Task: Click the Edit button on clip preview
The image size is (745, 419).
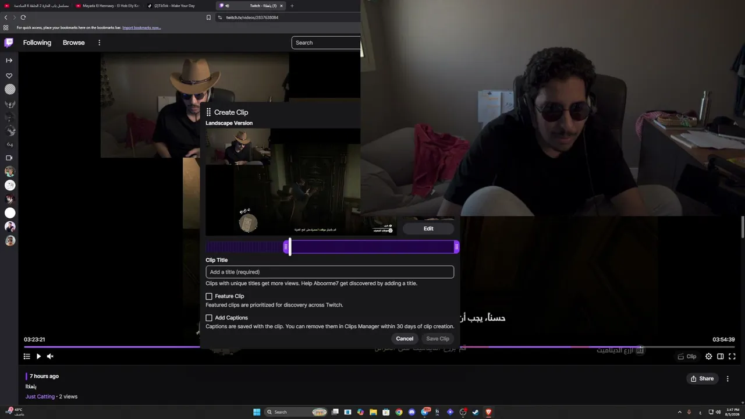Action: pos(428,229)
